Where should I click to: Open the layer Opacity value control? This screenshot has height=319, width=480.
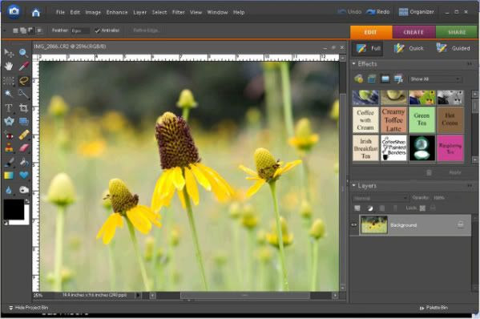(439, 198)
